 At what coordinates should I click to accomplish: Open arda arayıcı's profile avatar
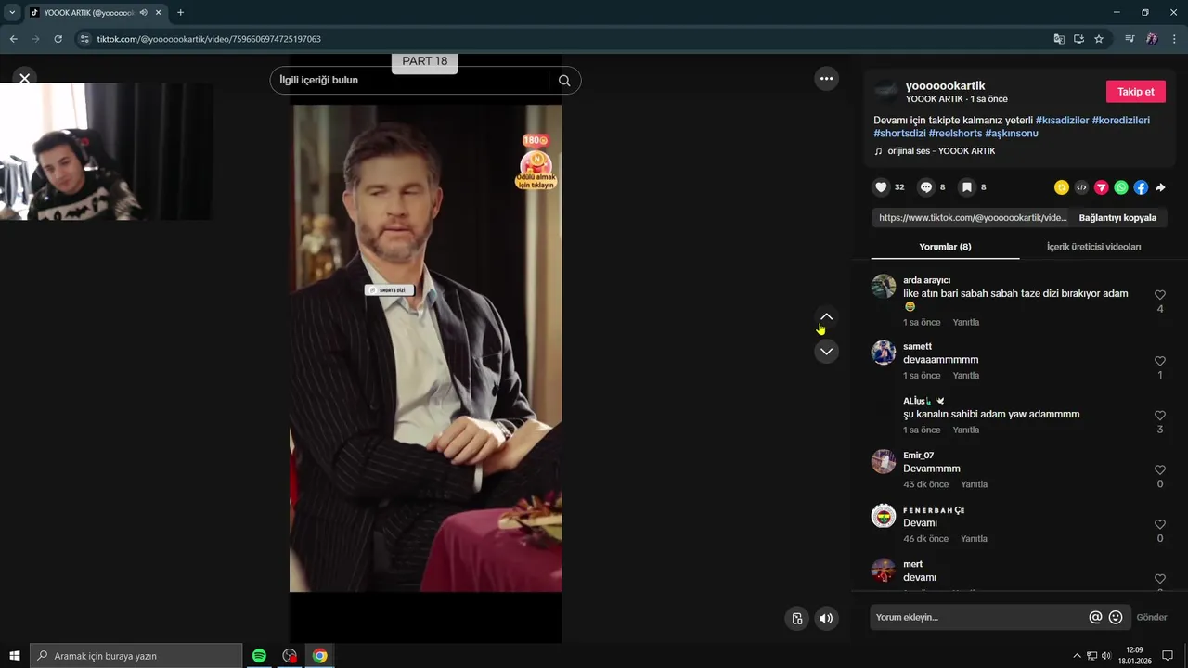[884, 286]
